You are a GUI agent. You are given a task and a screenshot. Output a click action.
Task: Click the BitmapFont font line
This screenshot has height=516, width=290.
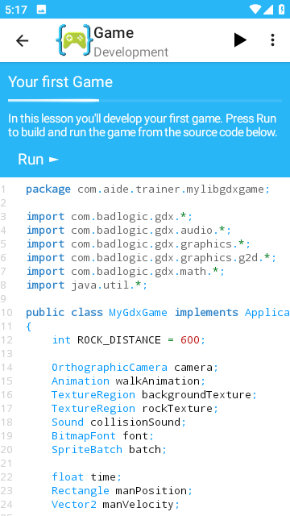[102, 435]
